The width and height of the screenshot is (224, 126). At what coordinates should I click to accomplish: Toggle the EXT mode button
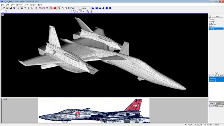[211, 75]
